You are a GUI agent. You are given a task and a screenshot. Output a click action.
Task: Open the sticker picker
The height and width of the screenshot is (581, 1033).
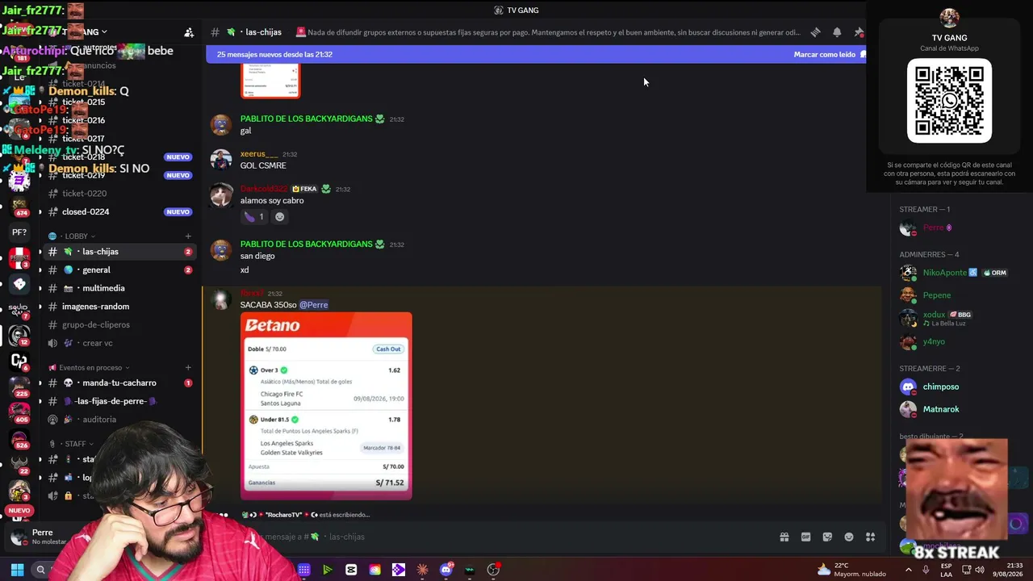(827, 537)
